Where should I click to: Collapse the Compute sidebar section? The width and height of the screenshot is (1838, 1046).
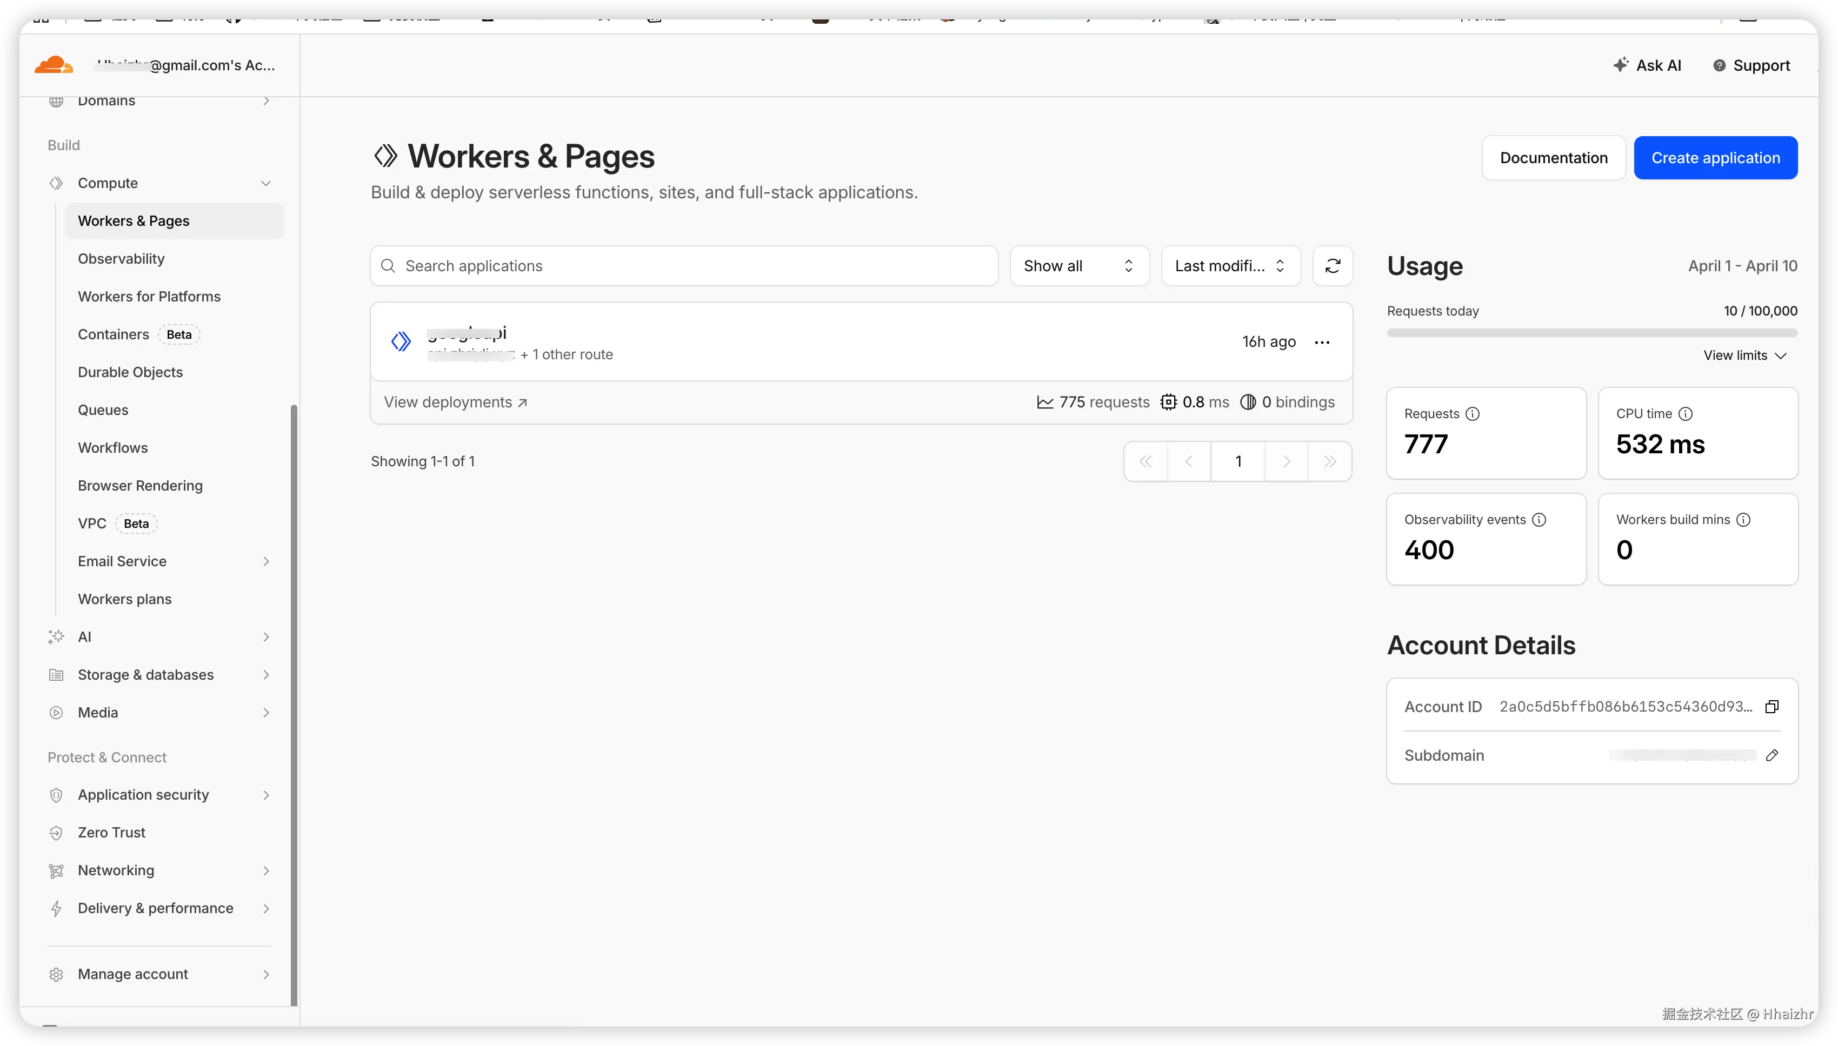[266, 183]
